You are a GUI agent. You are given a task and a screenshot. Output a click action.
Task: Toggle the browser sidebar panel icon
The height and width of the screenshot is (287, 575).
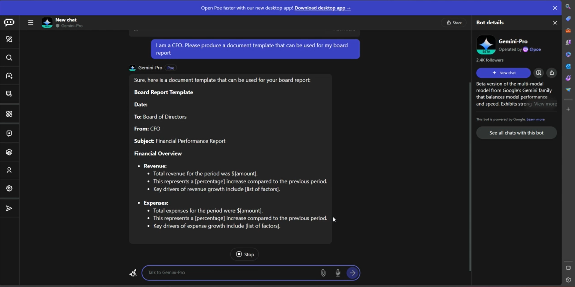pyautogui.click(x=568, y=268)
